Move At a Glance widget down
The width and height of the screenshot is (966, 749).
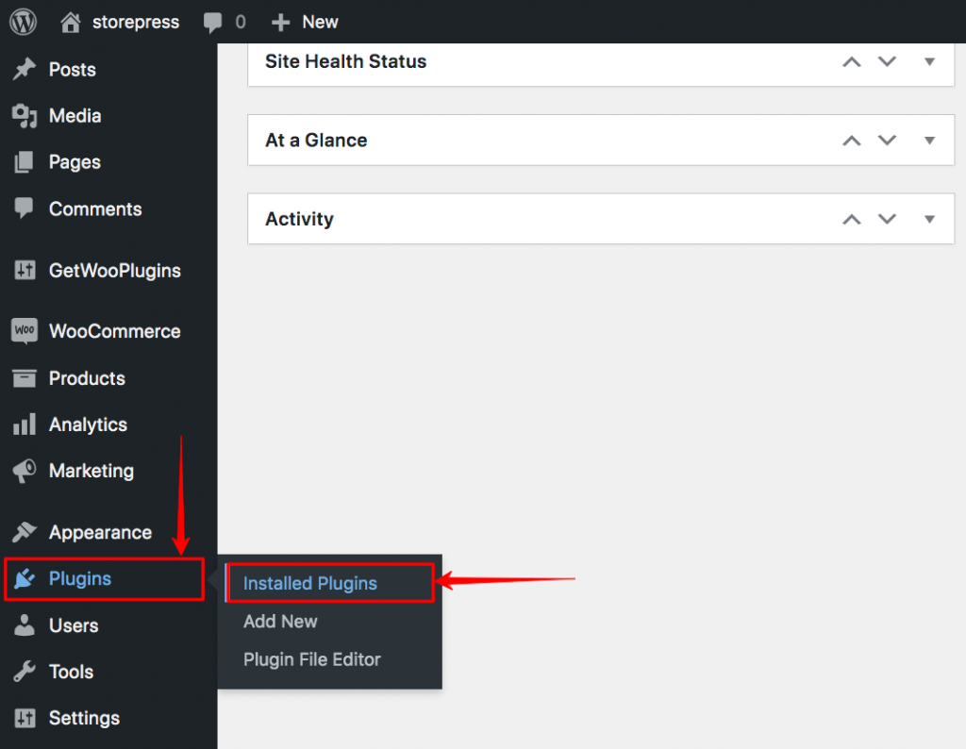tap(887, 141)
